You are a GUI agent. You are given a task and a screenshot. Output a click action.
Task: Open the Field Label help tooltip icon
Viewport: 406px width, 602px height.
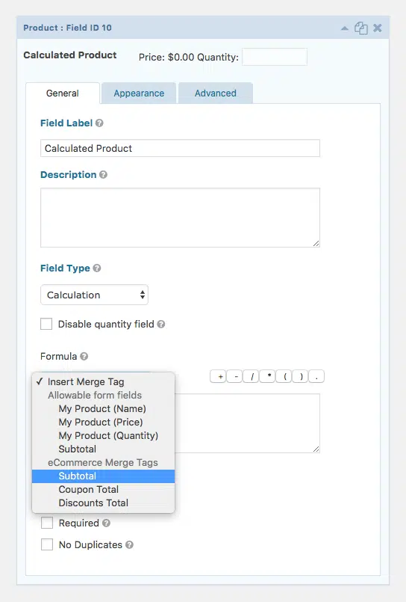99,123
